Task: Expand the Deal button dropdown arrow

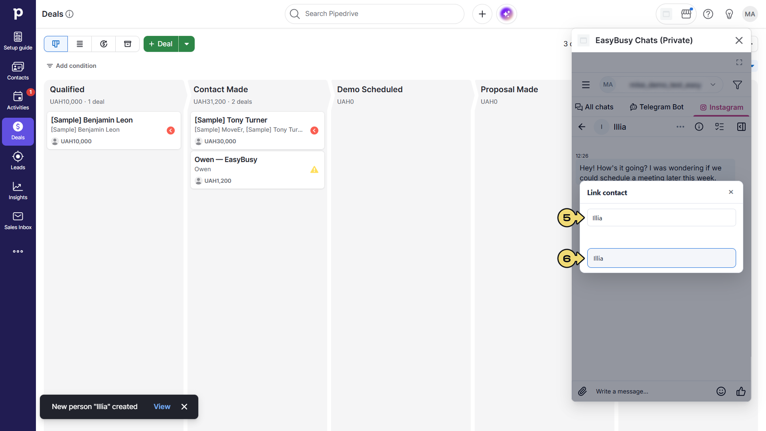Action: [x=187, y=44]
